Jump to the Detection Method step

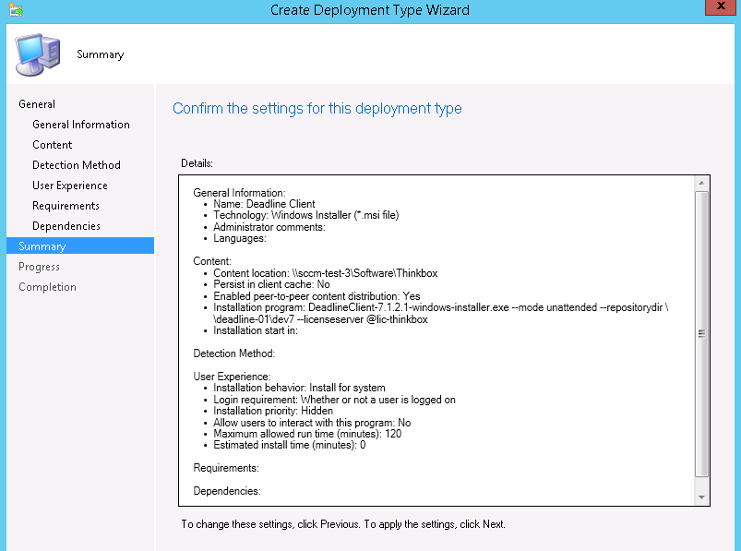77,165
